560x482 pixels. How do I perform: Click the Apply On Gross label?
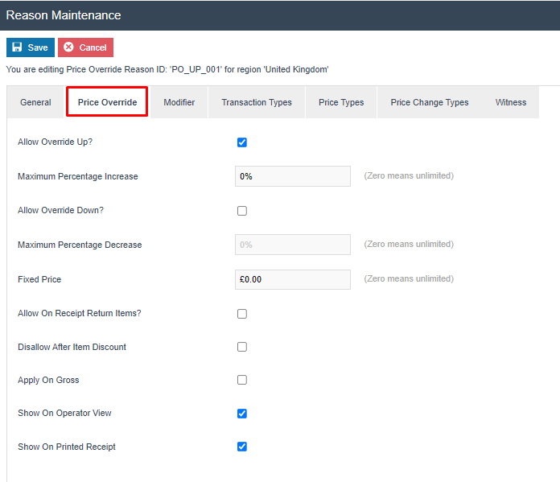(x=48, y=380)
